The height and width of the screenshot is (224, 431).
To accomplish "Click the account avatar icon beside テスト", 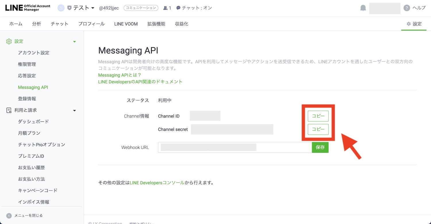I will (61, 8).
